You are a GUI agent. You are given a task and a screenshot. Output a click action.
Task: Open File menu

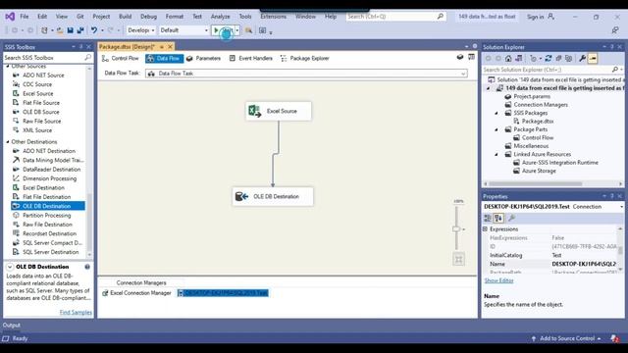point(25,17)
